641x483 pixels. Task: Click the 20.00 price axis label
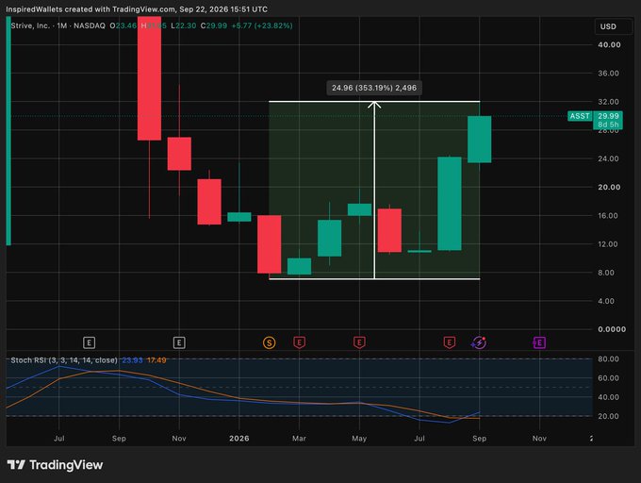[x=609, y=188]
